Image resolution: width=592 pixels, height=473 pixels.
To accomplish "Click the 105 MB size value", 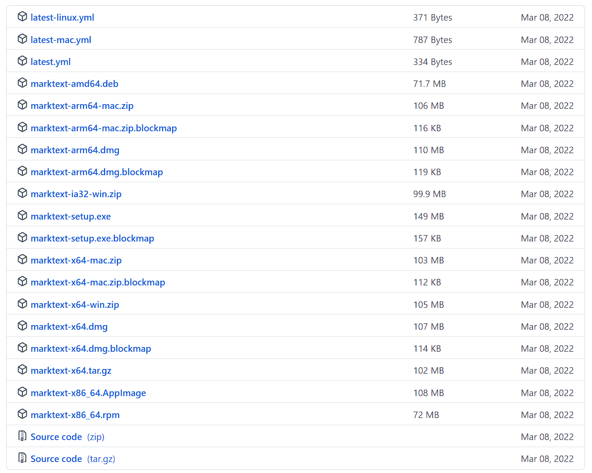I will (x=429, y=305).
